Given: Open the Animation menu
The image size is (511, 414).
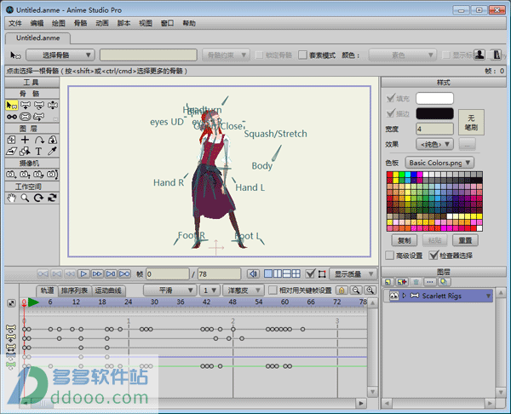Looking at the screenshot, I should (102, 23).
